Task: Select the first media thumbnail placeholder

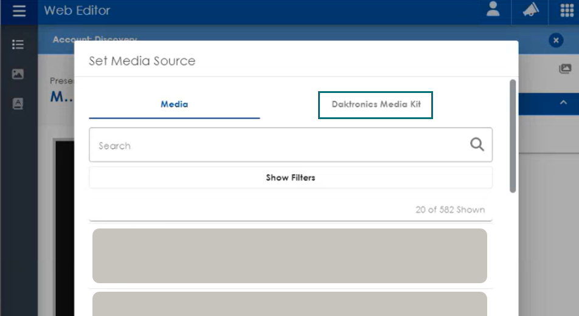Action: pos(289,256)
